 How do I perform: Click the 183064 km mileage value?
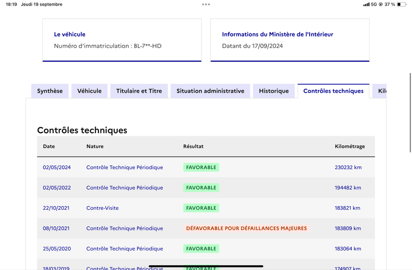pos(348,249)
